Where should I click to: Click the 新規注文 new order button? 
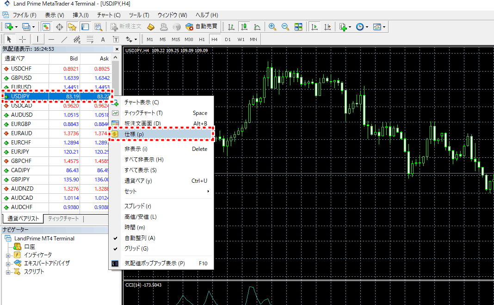tap(126, 27)
